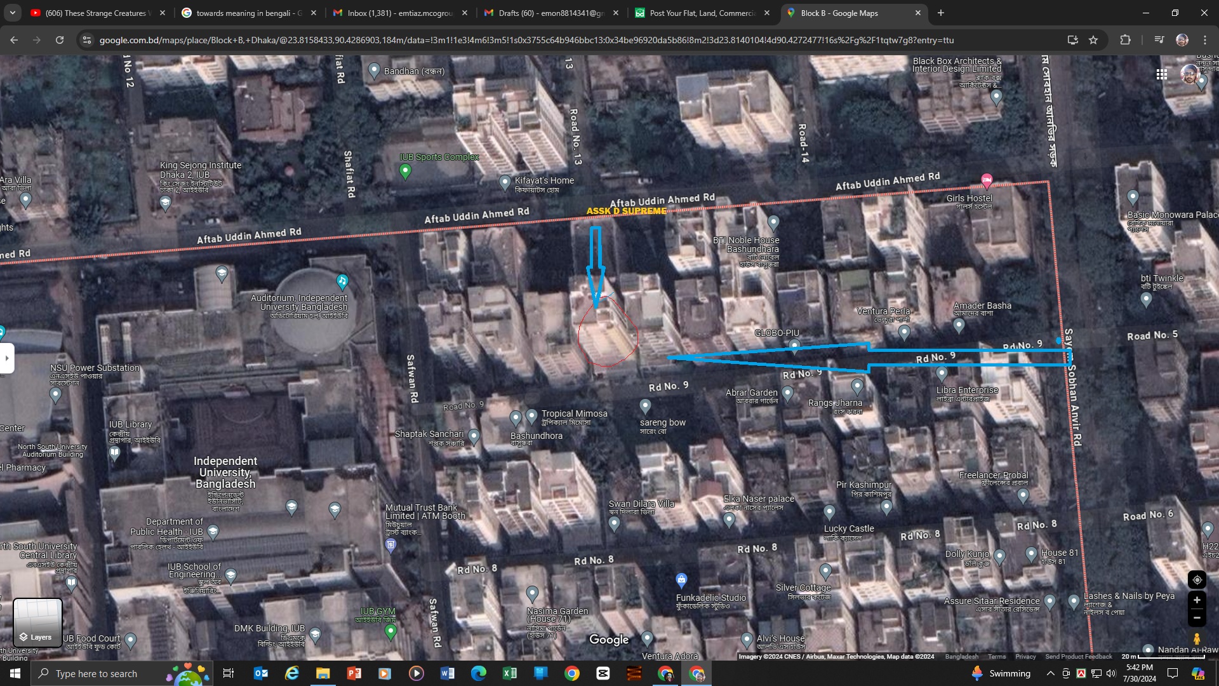
Task: Click the Independent University, Bangladesh label
Action: coord(225,473)
